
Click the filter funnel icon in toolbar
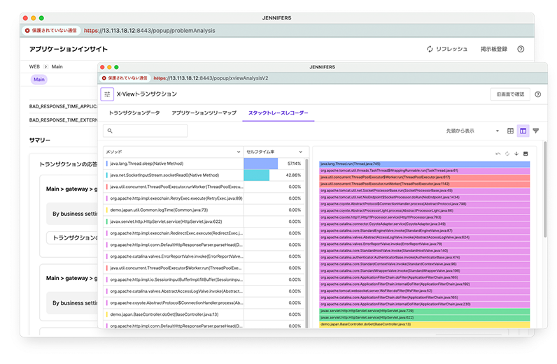(x=536, y=131)
